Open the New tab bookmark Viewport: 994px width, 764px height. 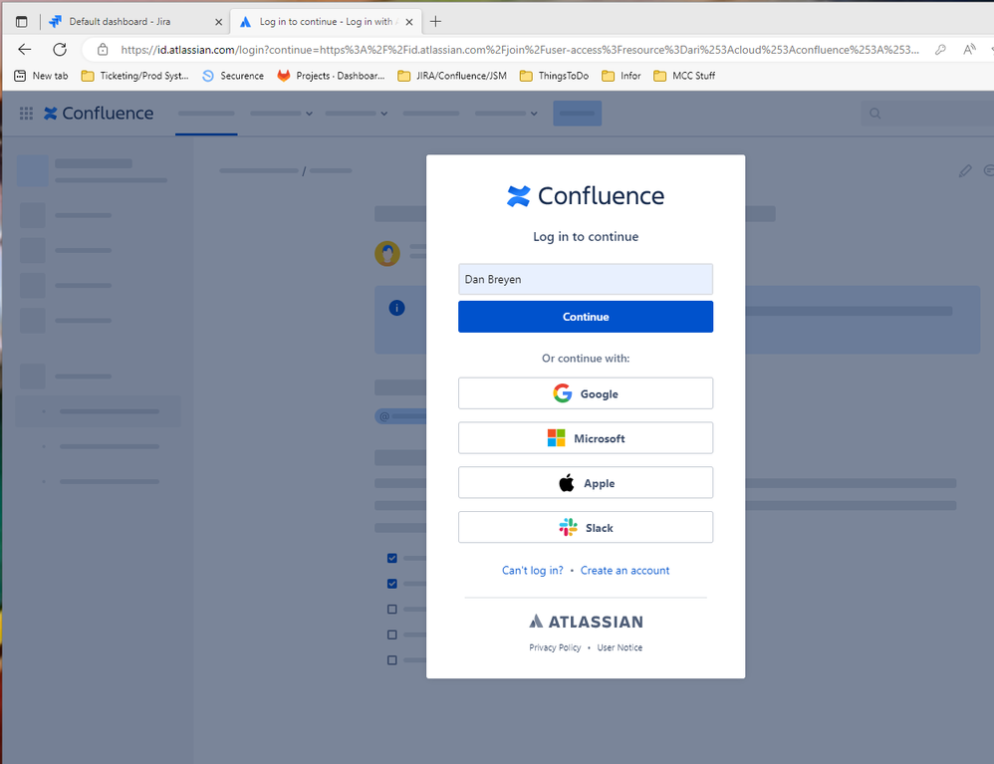click(41, 76)
